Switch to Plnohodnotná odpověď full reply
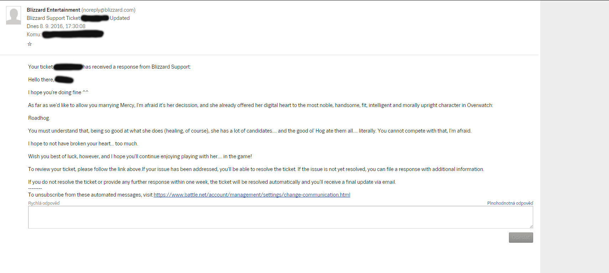Image resolution: width=609 pixels, height=273 pixels. [510, 203]
